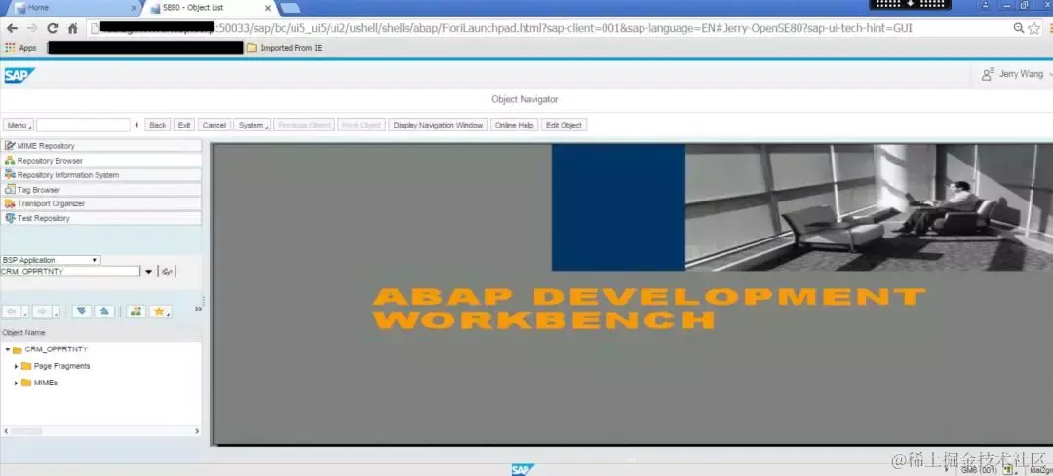The height and width of the screenshot is (476, 1053).
Task: Click the tree scroll right arrow
Action: pyautogui.click(x=197, y=432)
